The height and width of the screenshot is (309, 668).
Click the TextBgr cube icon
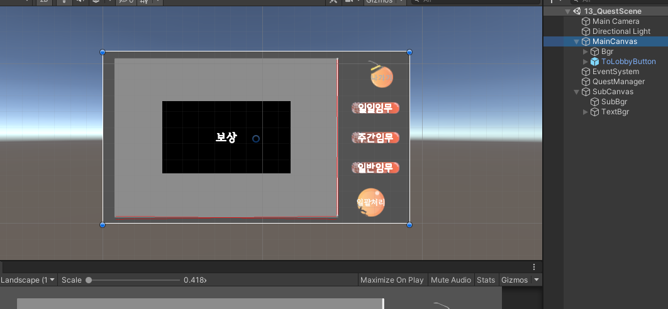coord(595,112)
